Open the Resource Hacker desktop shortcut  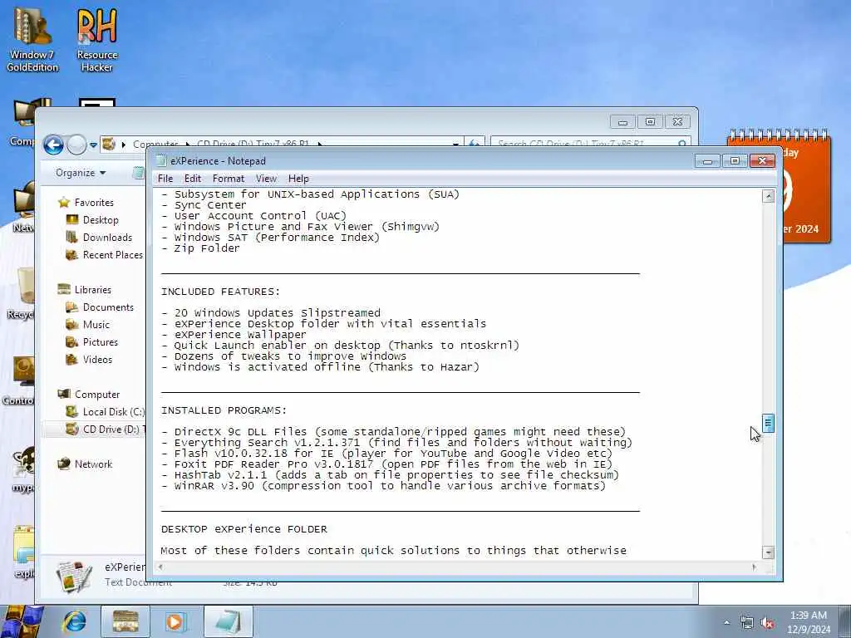97,40
